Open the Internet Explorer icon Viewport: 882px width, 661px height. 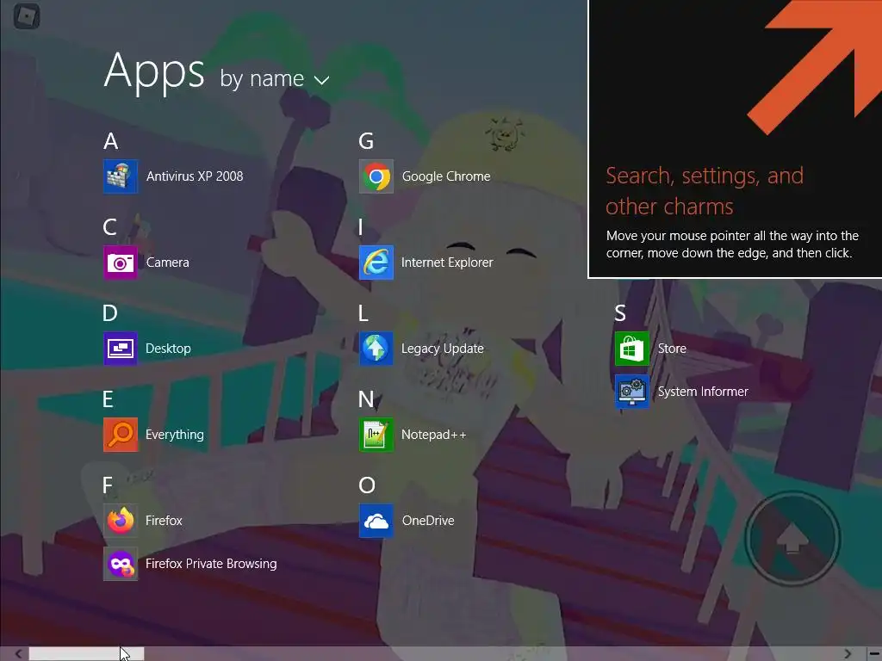(376, 262)
